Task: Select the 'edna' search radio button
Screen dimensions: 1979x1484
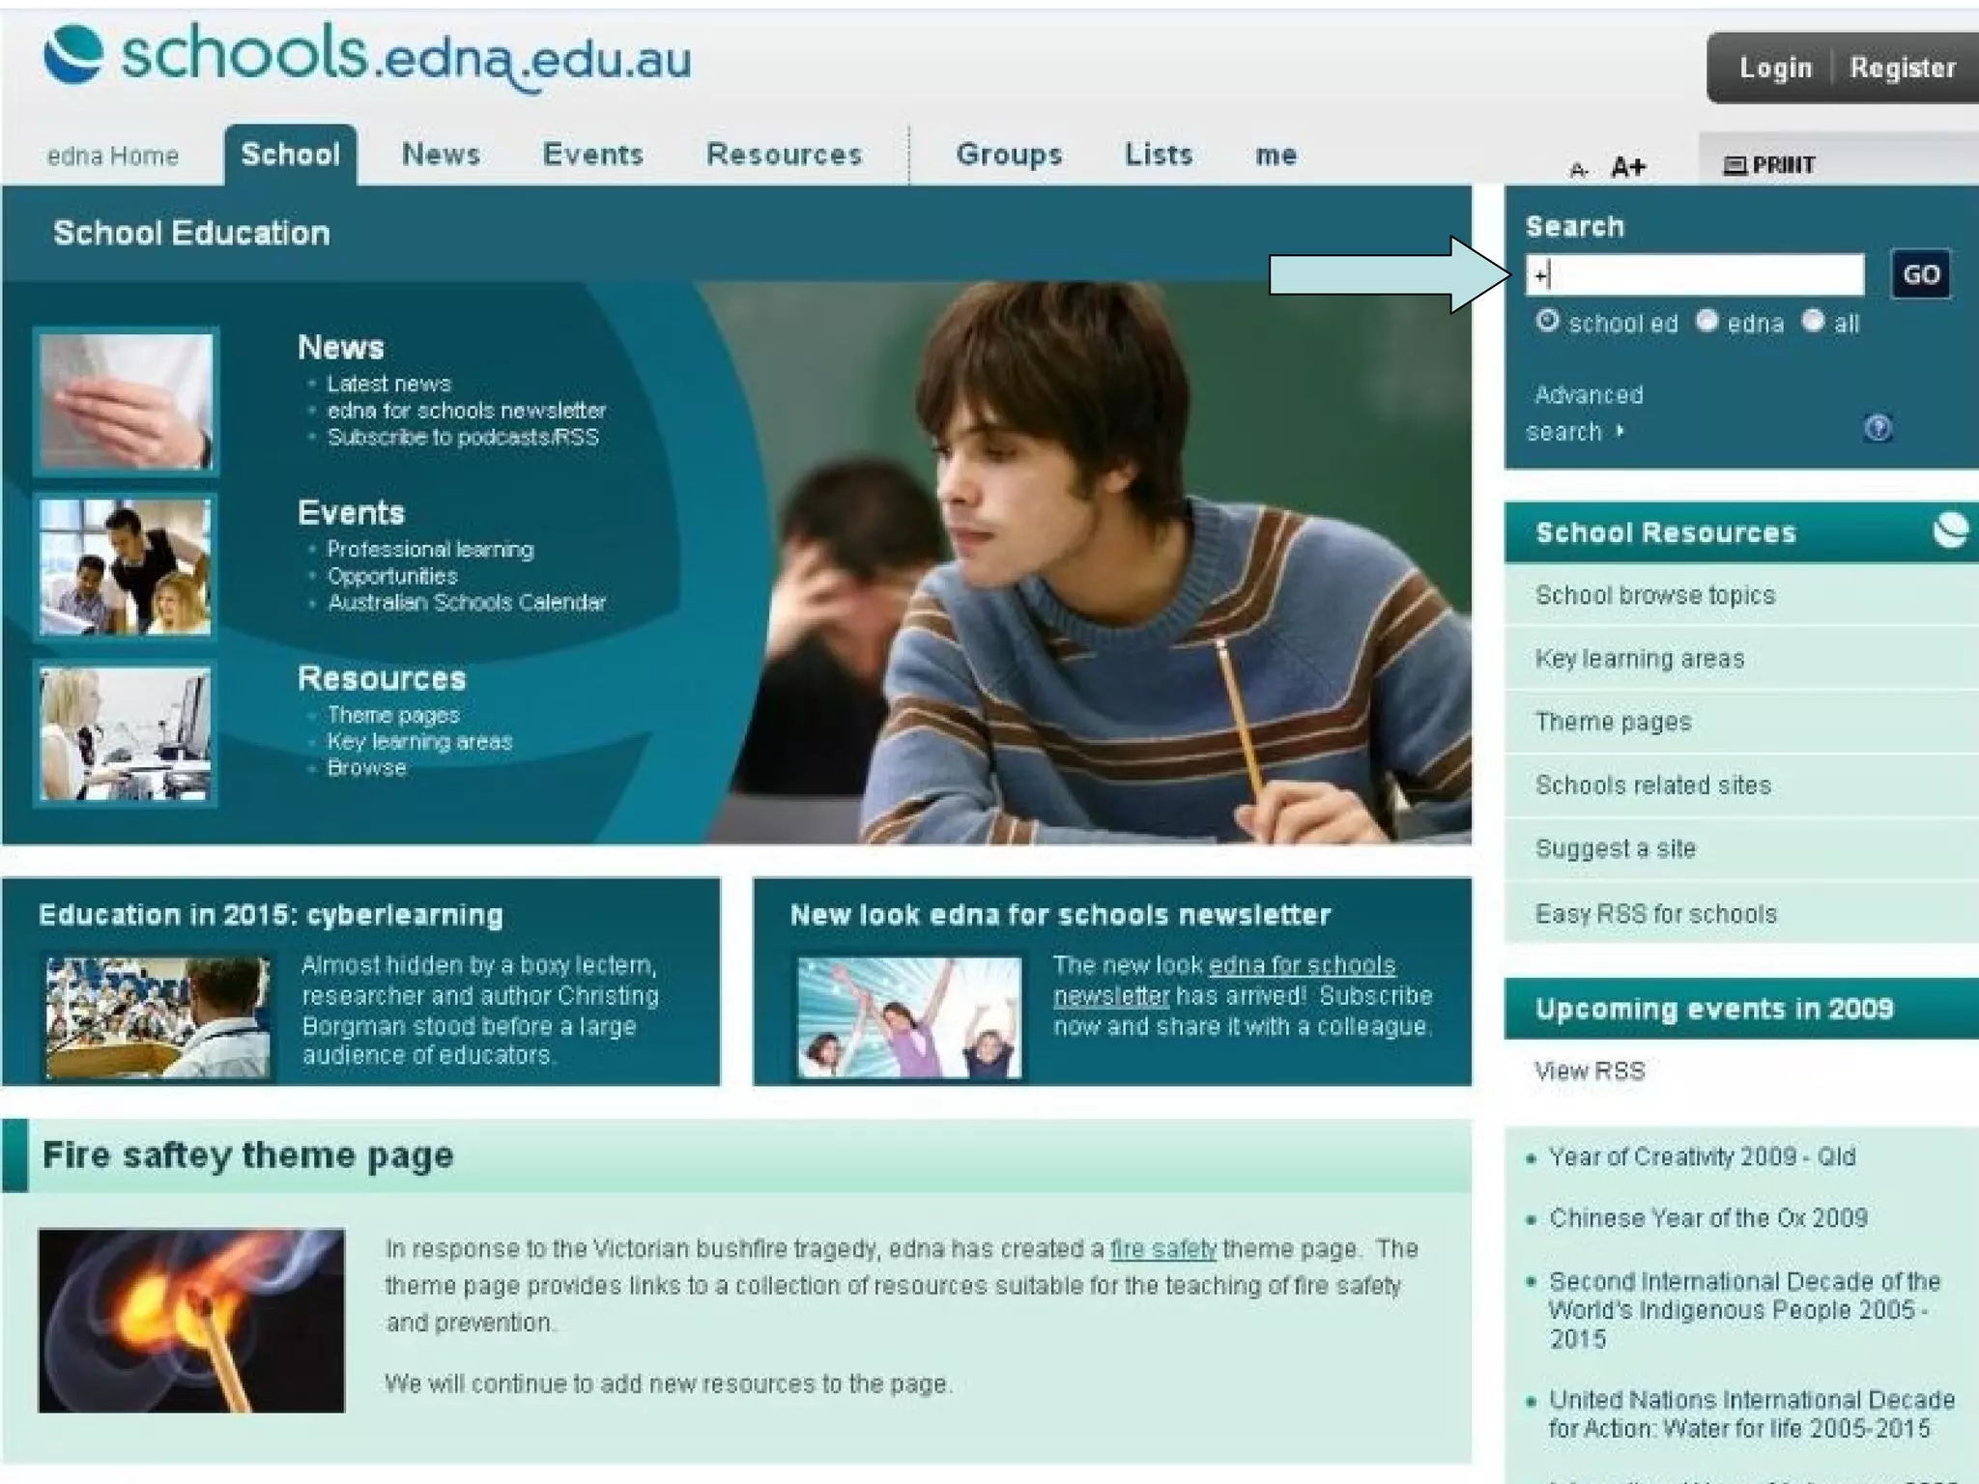Action: (x=1707, y=321)
